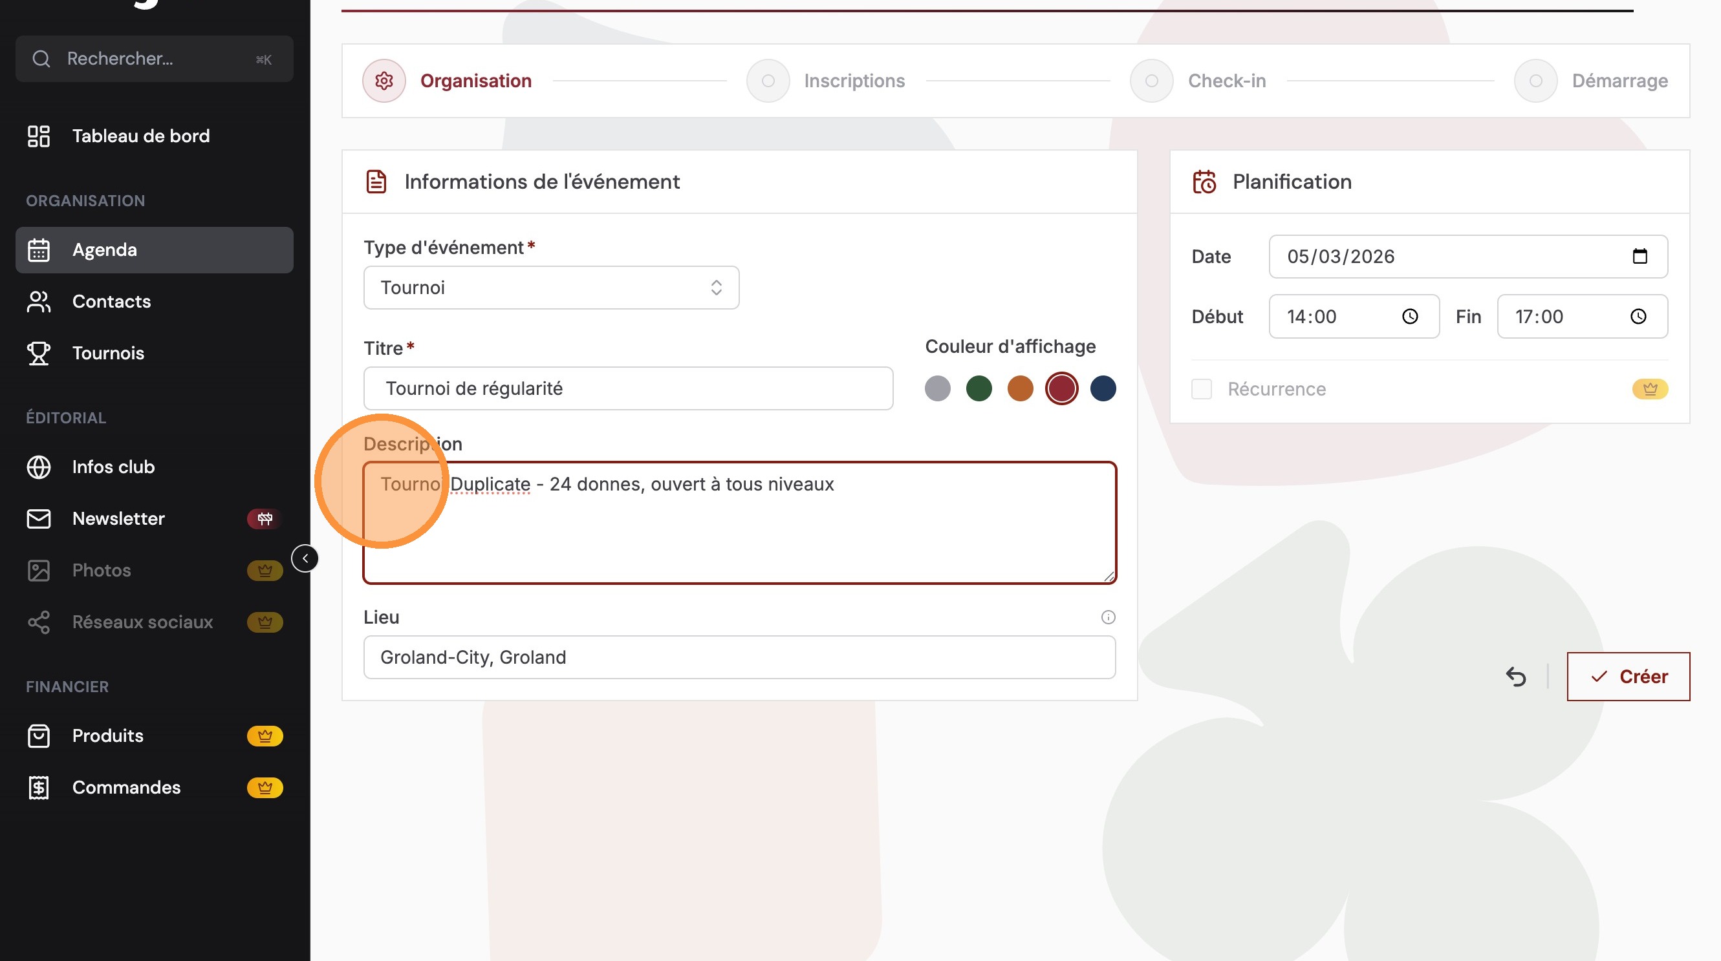Open Tableau de bord link
1721x961 pixels.
(140, 136)
